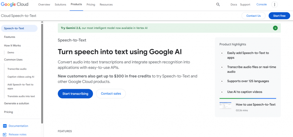
Task: Select Speech-to-Text in the sidebar
Action: [x=19, y=28]
